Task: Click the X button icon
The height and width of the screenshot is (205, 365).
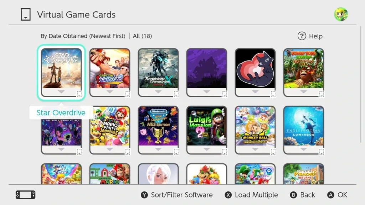Action: point(228,195)
